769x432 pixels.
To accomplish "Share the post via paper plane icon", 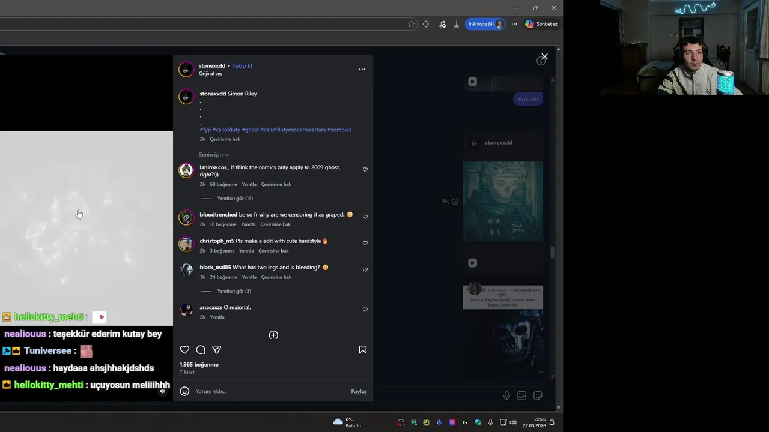I will pyautogui.click(x=217, y=350).
